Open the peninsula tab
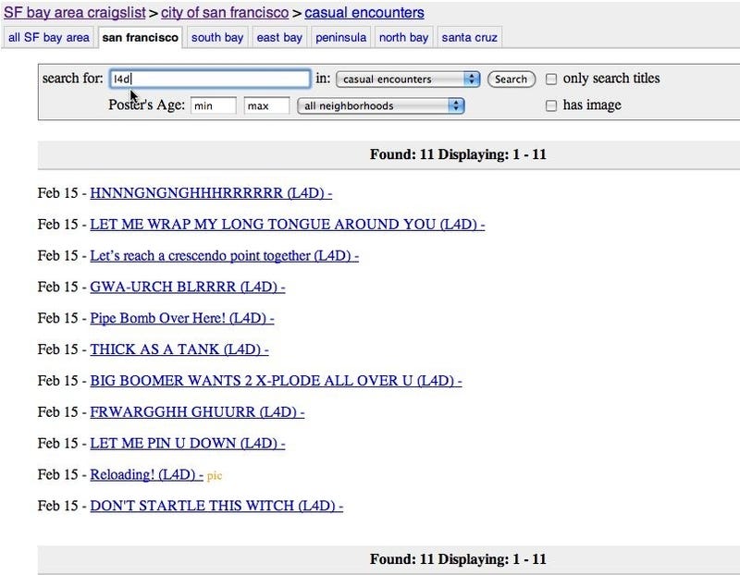 tap(340, 37)
